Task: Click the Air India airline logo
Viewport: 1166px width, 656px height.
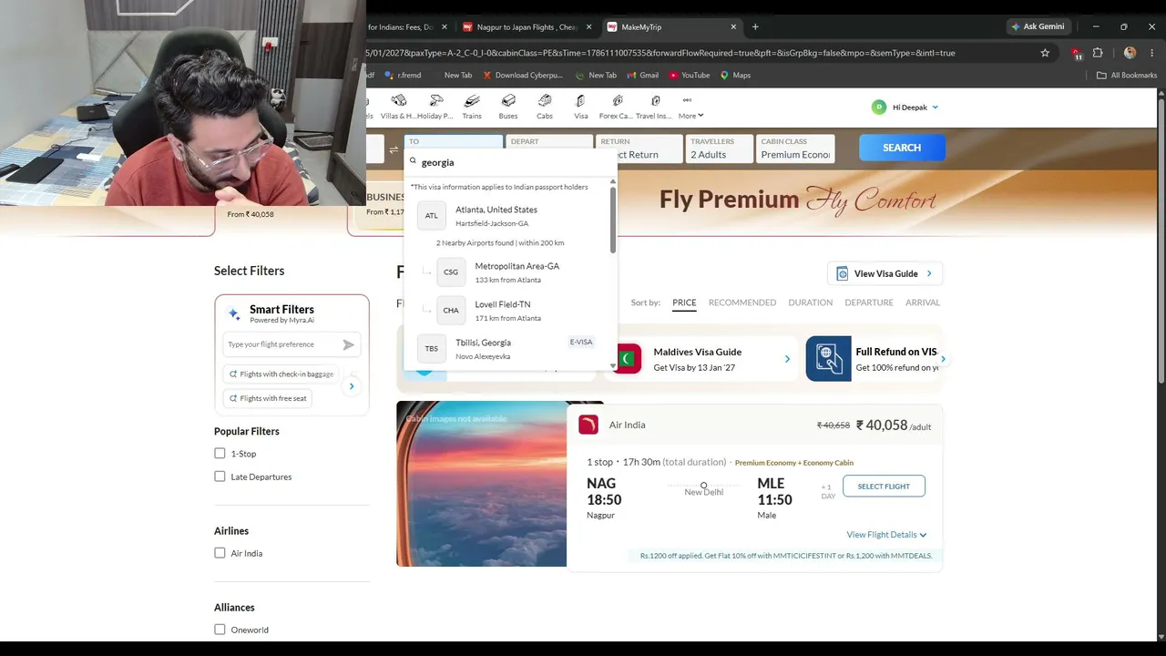Action: pyautogui.click(x=588, y=425)
